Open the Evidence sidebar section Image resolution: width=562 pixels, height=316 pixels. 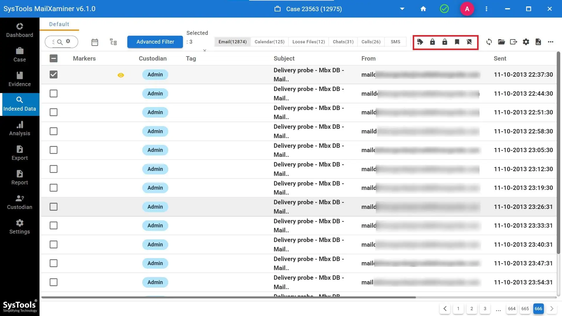(20, 80)
